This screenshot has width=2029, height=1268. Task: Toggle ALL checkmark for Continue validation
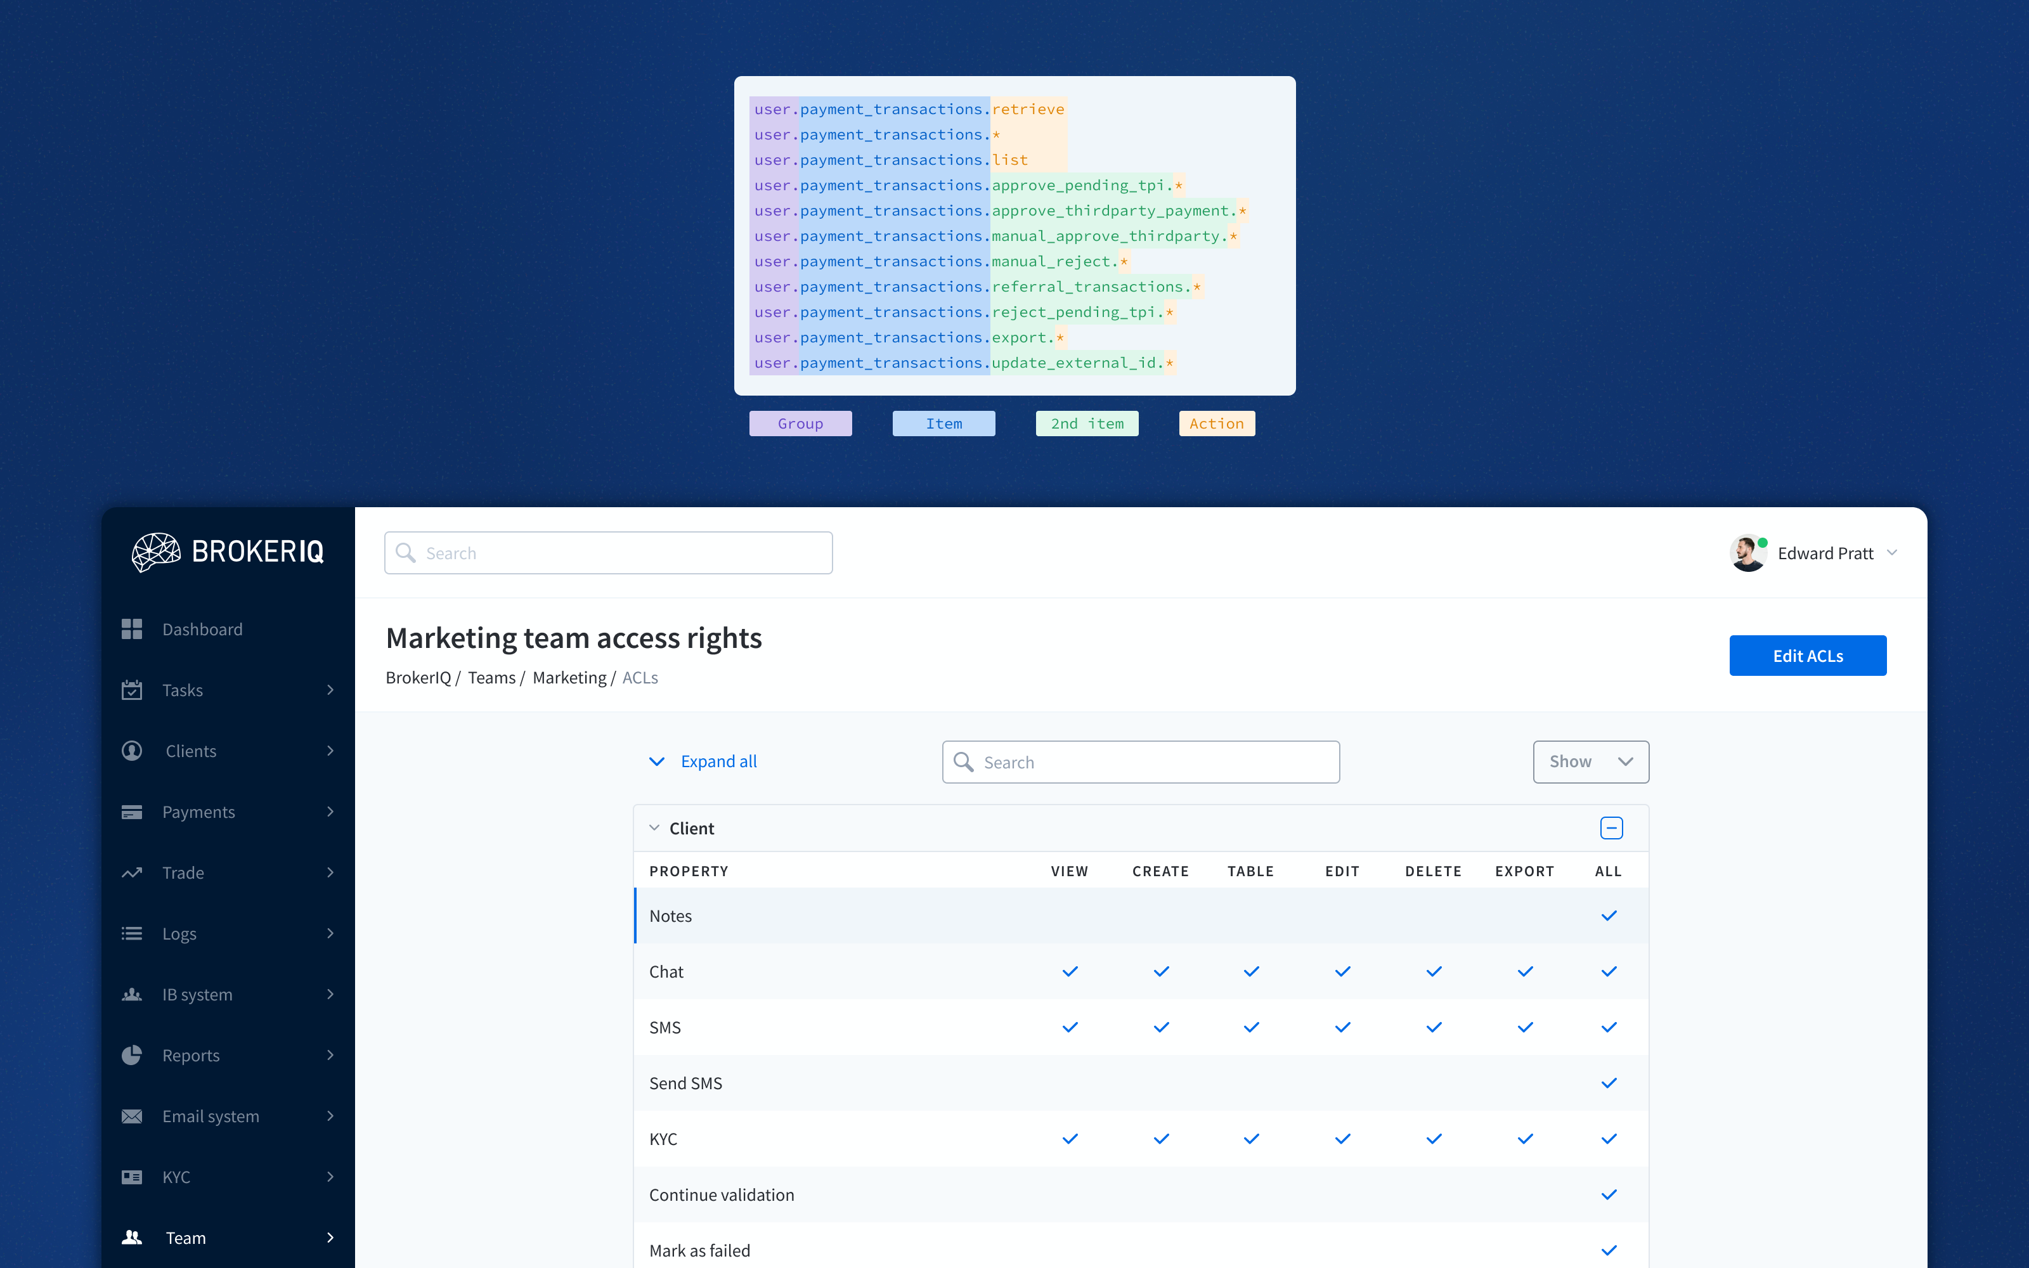coord(1608,1194)
